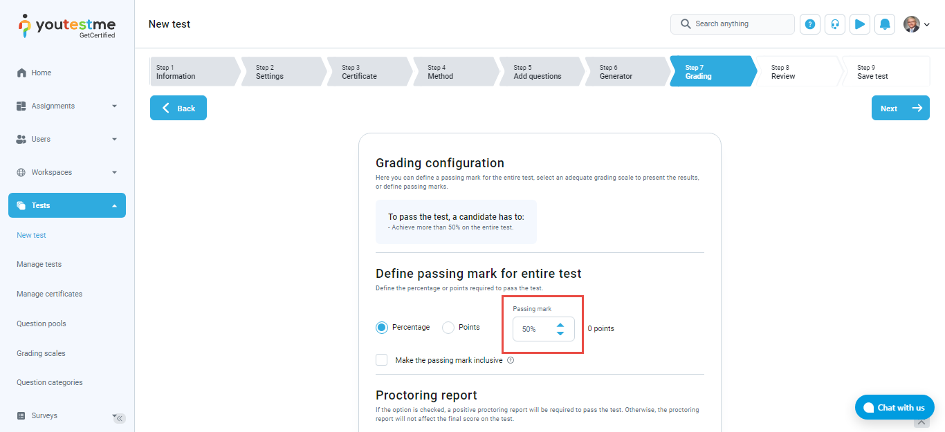
Task: Click the play video tutorial icon
Action: pyautogui.click(x=860, y=24)
